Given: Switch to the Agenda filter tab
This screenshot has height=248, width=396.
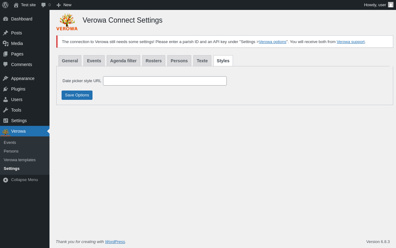Looking at the screenshot, I should [x=123, y=61].
